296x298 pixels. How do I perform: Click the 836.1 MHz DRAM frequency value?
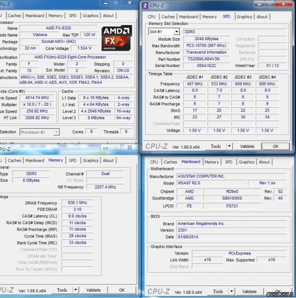pos(77,203)
